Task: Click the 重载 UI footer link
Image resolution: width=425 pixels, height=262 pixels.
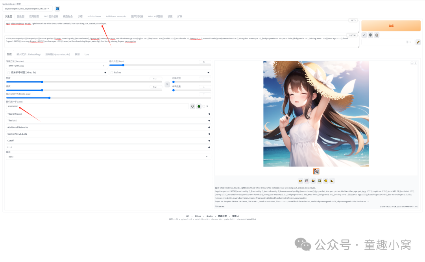Action: [x=236, y=216]
